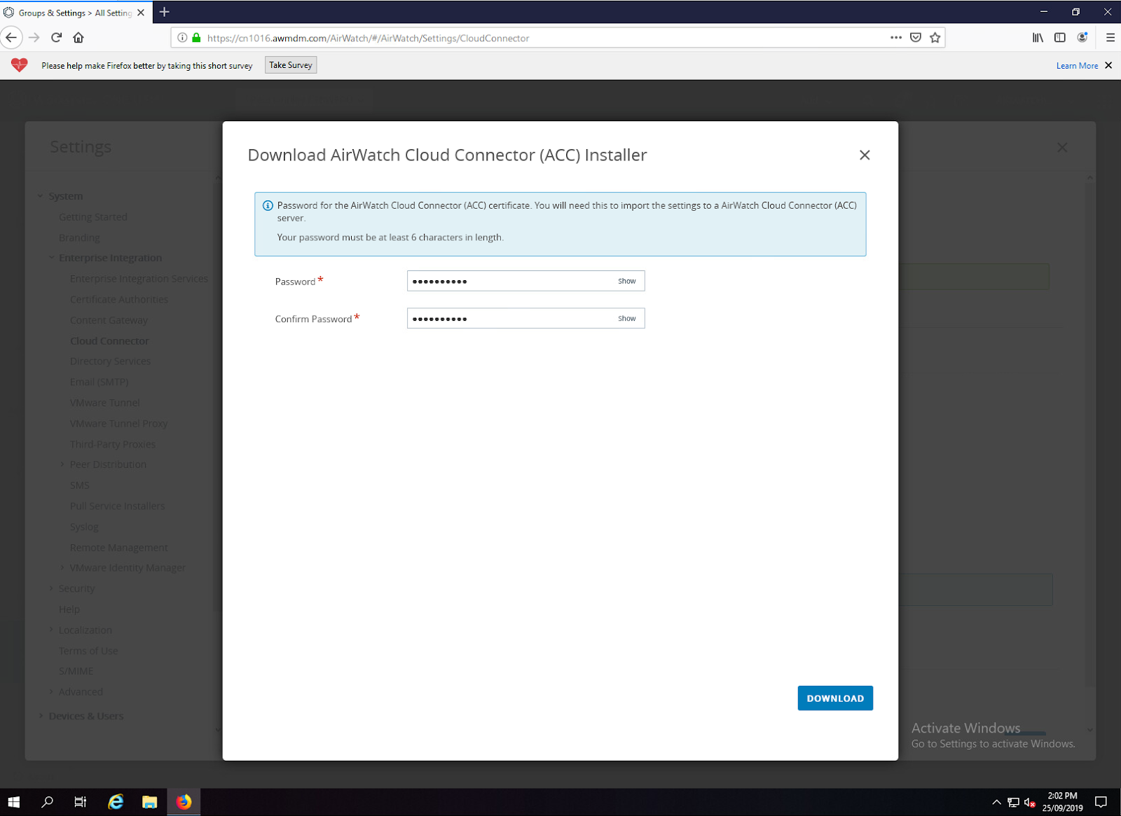Click the muted volume tray icon
This screenshot has height=816, width=1121.
pos(1029,803)
